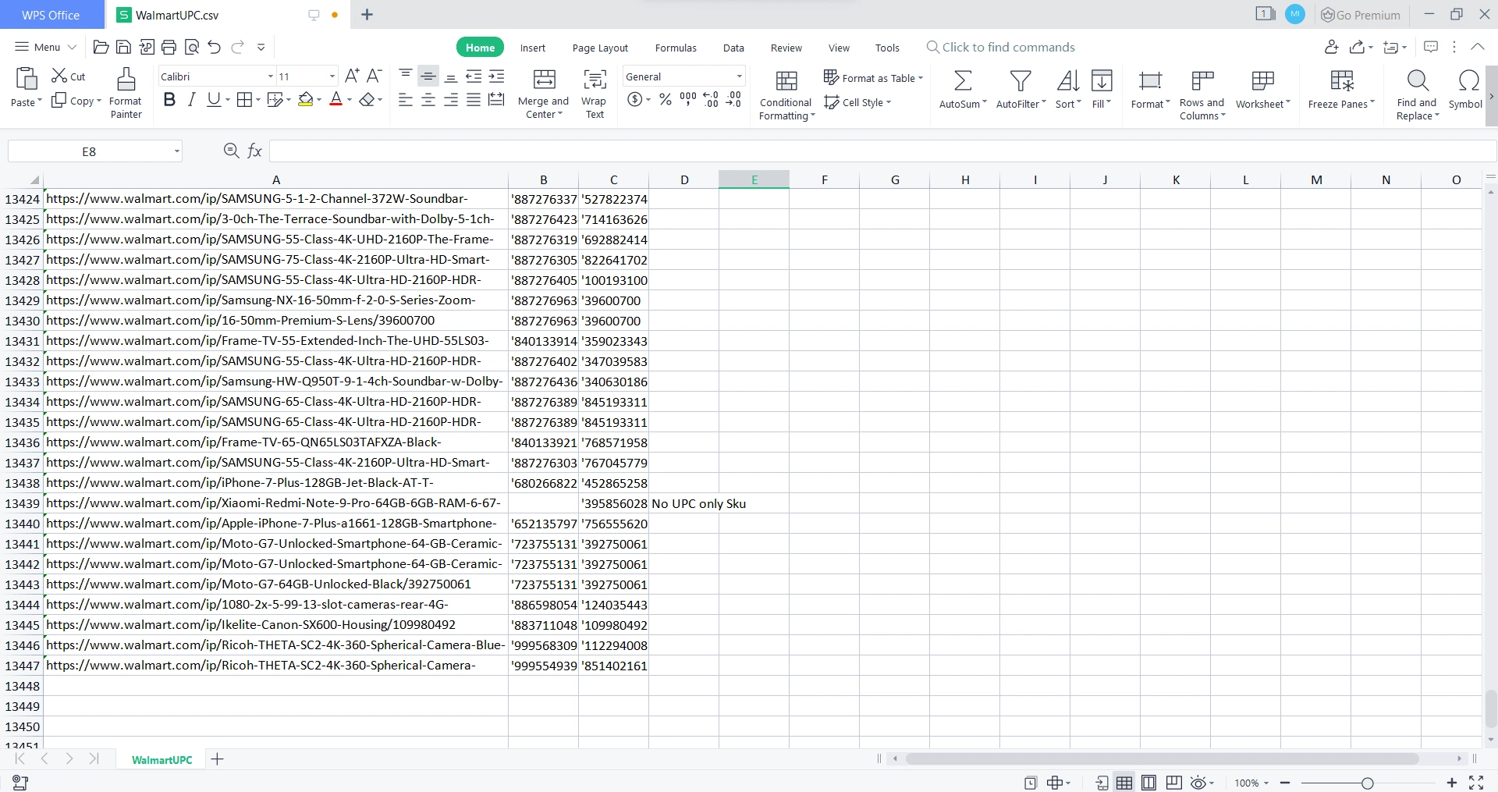Activate the Format Painter tool

(x=126, y=93)
